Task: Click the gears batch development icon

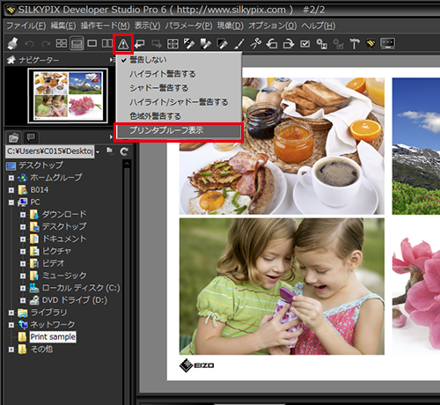Action: click(321, 44)
